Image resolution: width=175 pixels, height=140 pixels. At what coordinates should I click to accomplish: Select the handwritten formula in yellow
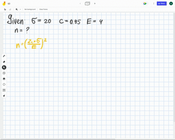click(31, 44)
